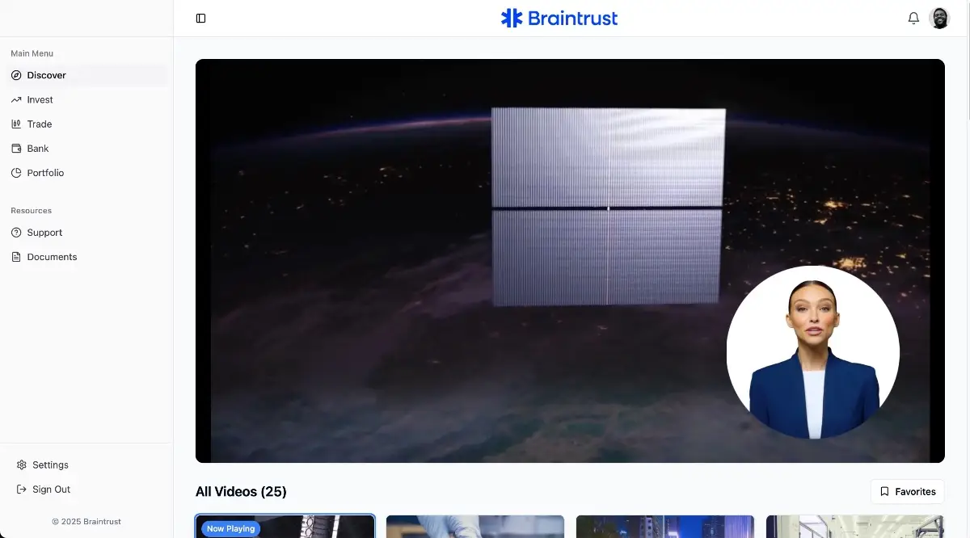Toggle the sidebar collapse control
970x538 pixels.
pos(200,18)
